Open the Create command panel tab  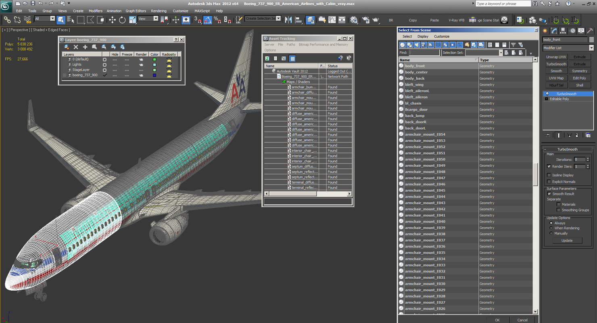click(545, 31)
